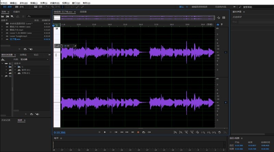Click the Record button in transport
The width and height of the screenshot is (274, 152).
tap(138, 132)
